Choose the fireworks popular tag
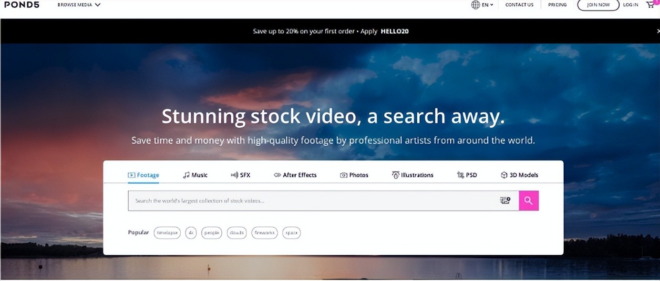 click(264, 233)
